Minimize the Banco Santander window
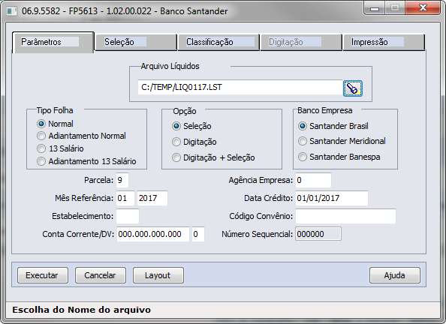The image size is (446, 324). [x=375, y=8]
